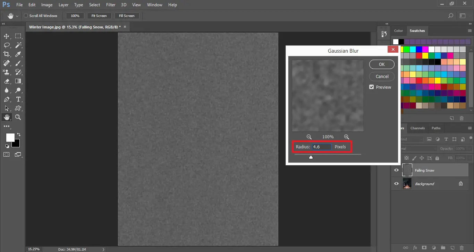The image size is (474, 252).
Task: Select the Zoom tool in the toolbar
Action: pos(18,117)
